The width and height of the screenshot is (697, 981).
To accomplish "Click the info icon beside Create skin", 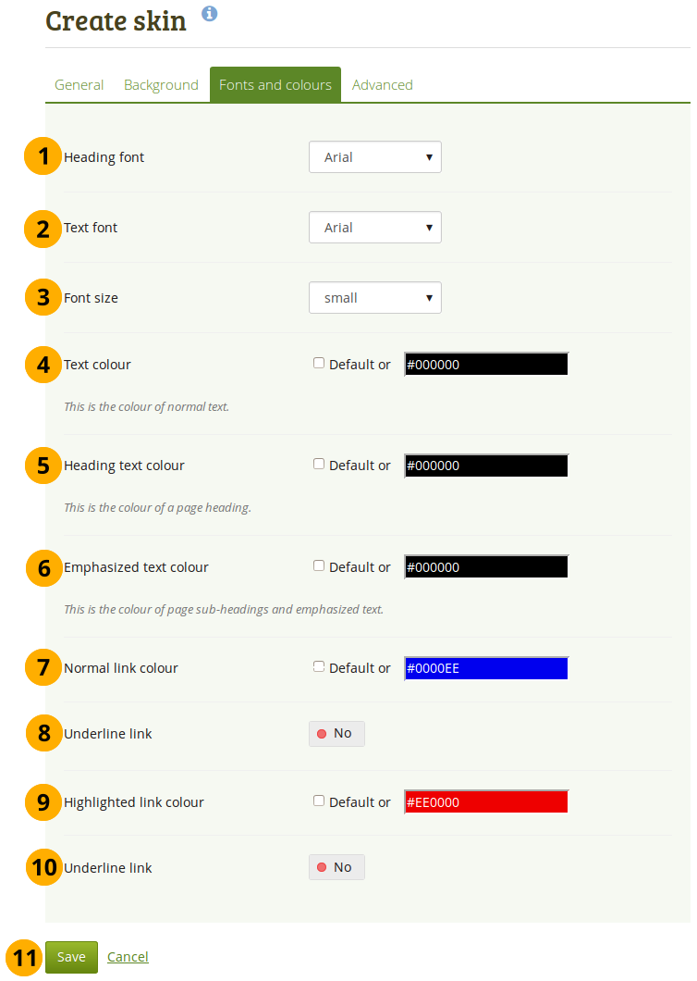I will [x=210, y=14].
